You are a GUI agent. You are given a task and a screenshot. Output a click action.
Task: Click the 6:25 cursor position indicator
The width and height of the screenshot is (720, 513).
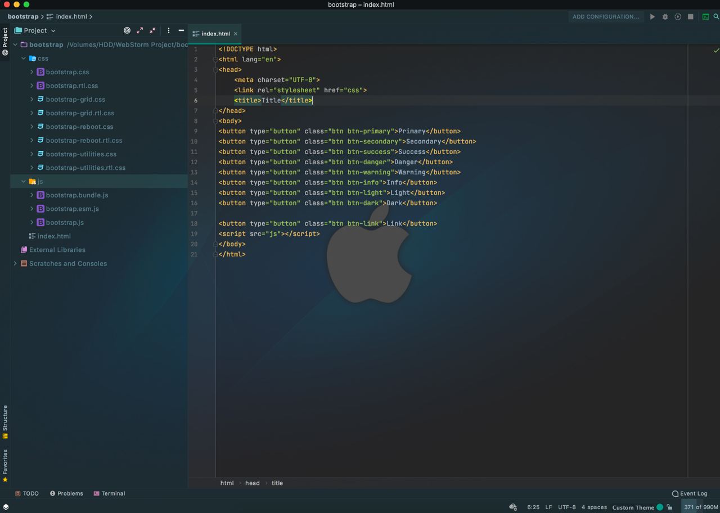tap(533, 507)
